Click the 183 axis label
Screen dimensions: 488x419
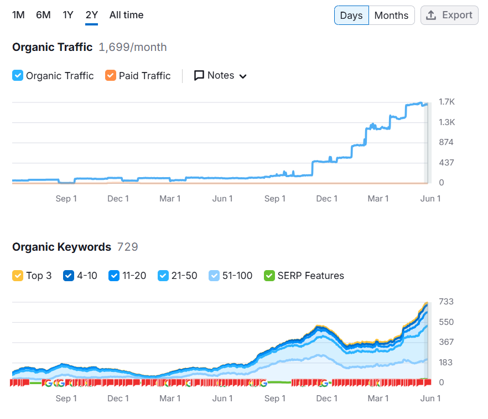(446, 363)
